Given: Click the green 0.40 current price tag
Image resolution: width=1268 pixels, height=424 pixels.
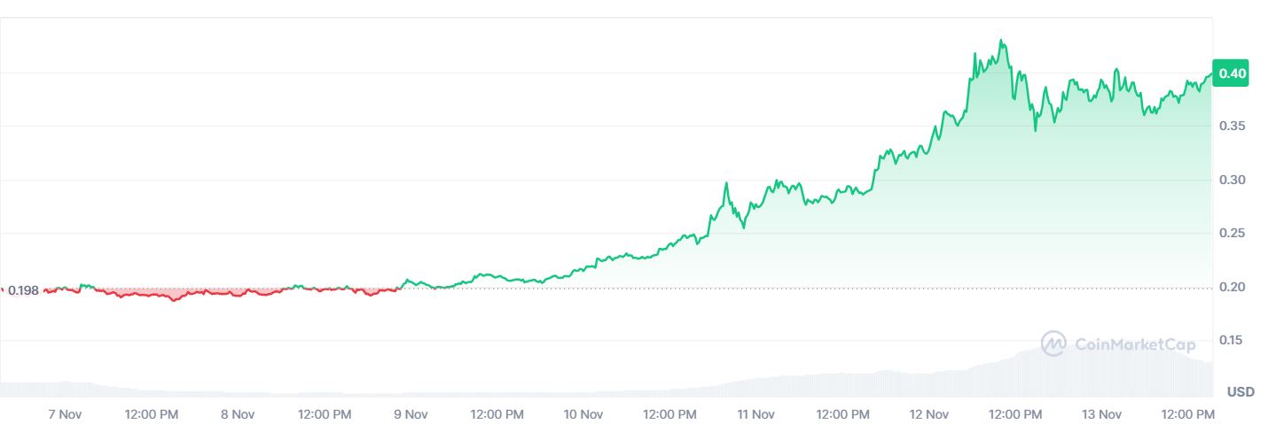Looking at the screenshot, I should pos(1232,73).
